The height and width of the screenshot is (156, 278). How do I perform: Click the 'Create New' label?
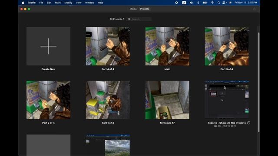[48, 69]
